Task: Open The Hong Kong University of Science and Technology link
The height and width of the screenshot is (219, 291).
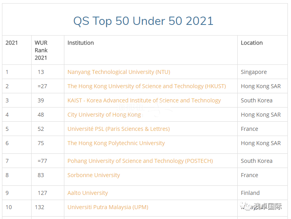Action: coord(146,86)
